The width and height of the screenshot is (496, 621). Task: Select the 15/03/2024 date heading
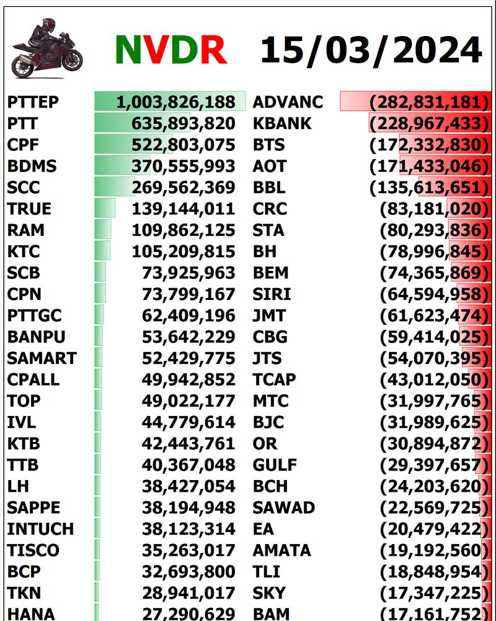(x=371, y=50)
